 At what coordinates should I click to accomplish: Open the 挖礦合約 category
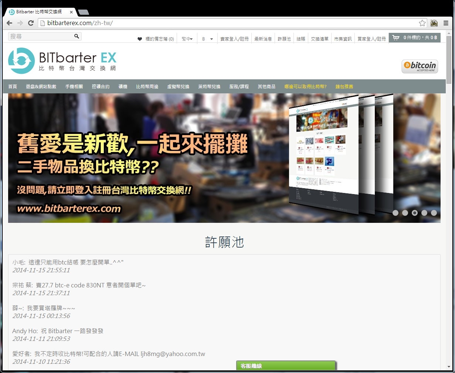tap(101, 86)
